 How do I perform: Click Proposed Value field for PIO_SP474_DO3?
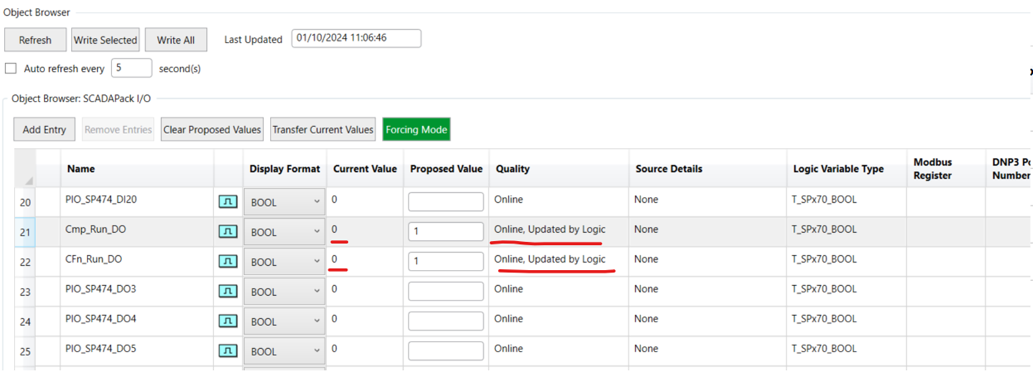pos(446,291)
